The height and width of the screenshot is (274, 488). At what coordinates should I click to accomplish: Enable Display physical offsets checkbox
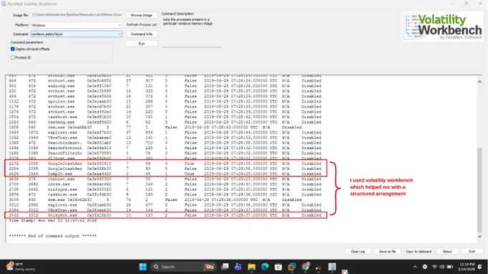[12, 49]
